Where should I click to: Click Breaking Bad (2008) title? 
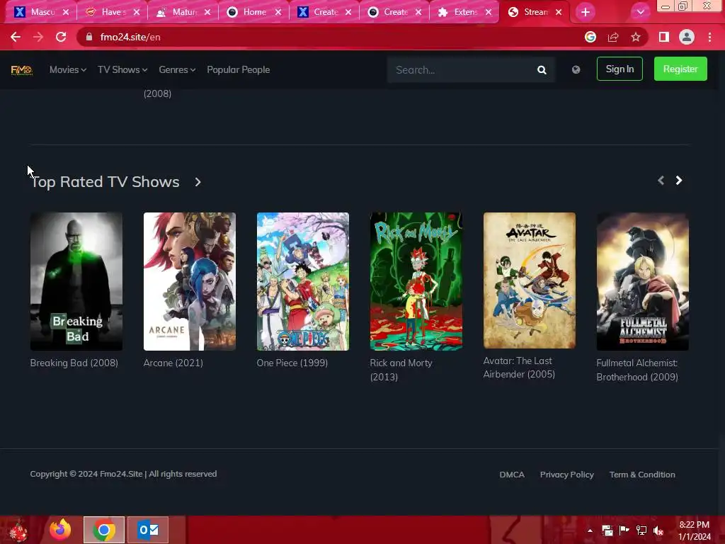click(x=74, y=363)
